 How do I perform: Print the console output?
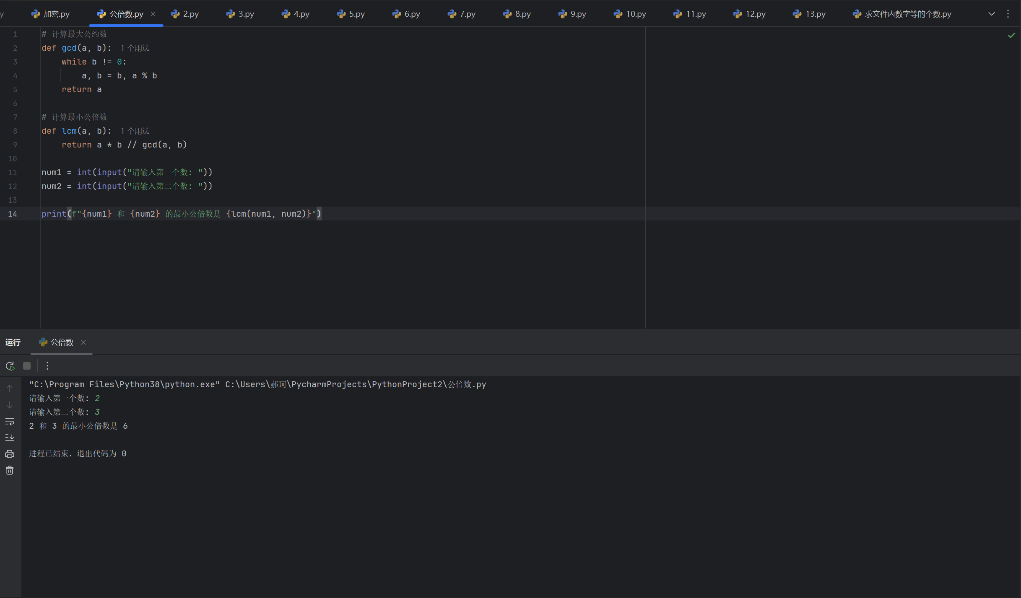tap(10, 454)
